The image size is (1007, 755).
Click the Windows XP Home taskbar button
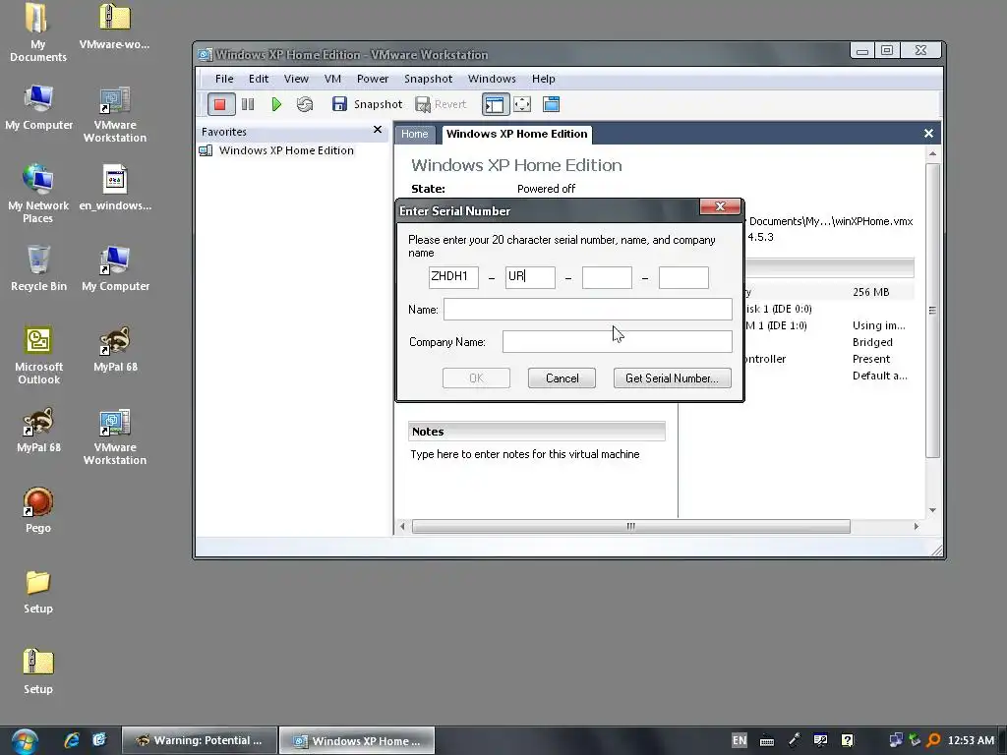357,740
